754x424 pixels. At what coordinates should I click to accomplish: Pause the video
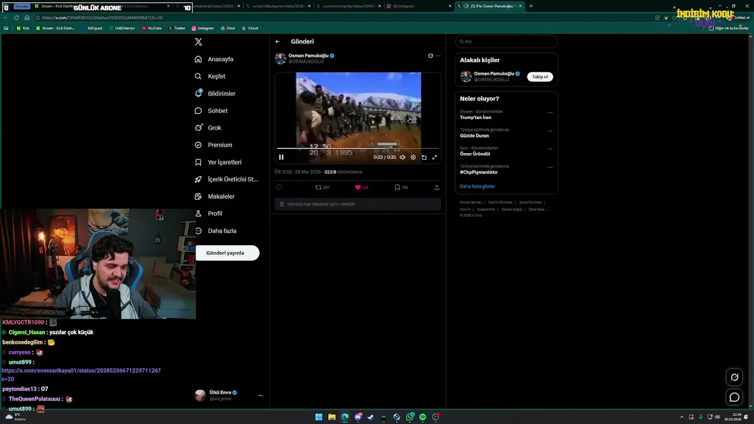tap(281, 157)
